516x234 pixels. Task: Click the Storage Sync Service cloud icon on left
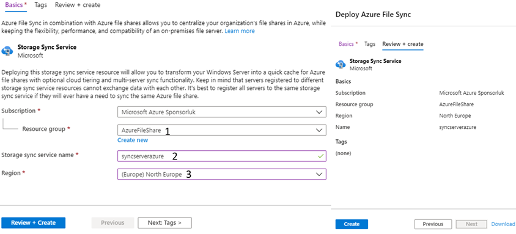pyautogui.click(x=7, y=51)
